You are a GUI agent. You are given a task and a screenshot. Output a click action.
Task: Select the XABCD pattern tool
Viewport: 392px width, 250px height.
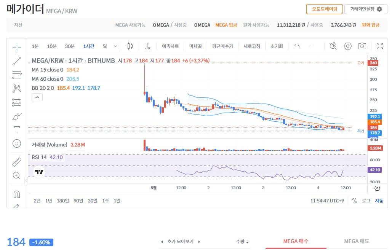17,88
